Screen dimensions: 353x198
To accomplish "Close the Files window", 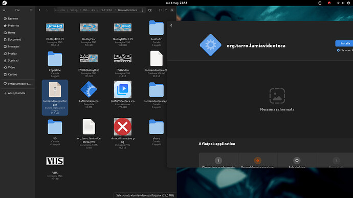I will click(172, 10).
